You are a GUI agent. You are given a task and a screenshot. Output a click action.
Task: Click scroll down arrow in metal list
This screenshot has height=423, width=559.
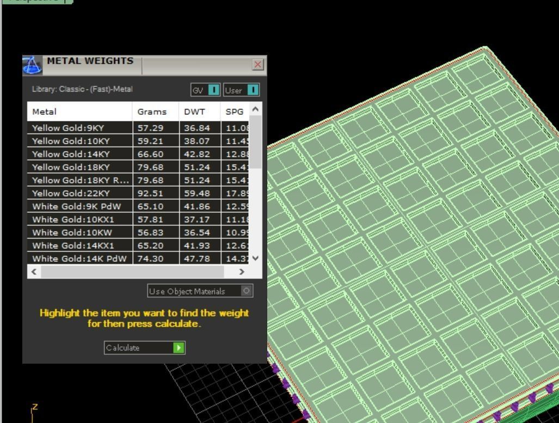[255, 258]
